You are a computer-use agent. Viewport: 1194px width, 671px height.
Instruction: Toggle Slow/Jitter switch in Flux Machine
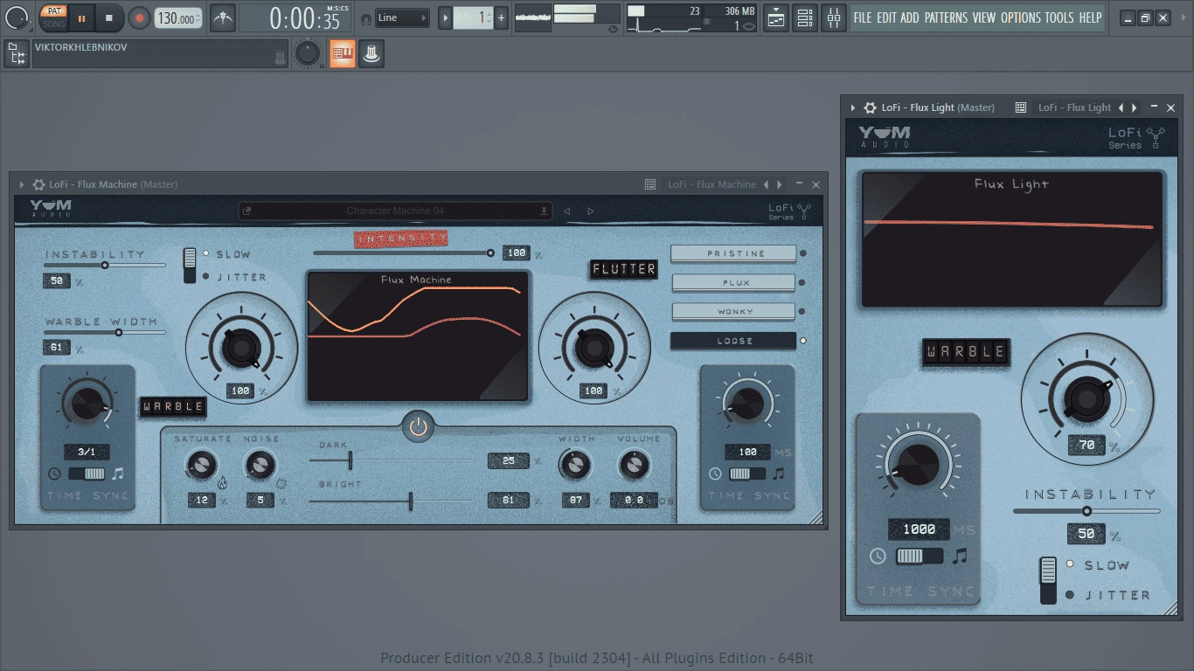pyautogui.click(x=189, y=266)
